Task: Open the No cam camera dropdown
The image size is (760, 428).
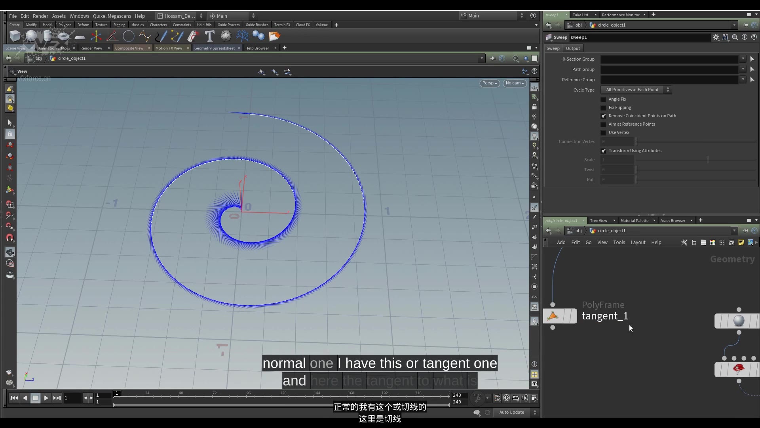Action: tap(515, 83)
